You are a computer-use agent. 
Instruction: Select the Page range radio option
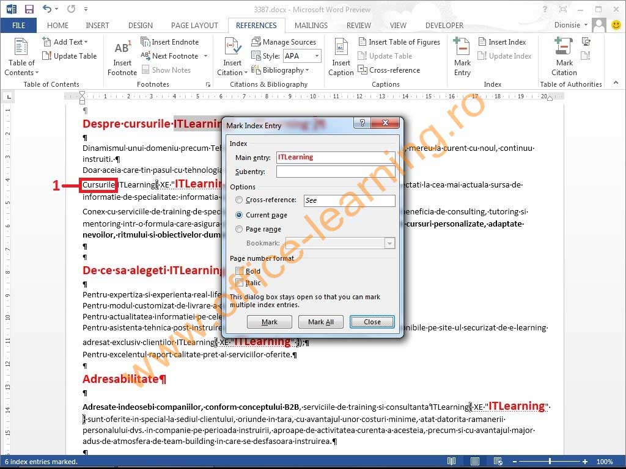tap(239, 229)
